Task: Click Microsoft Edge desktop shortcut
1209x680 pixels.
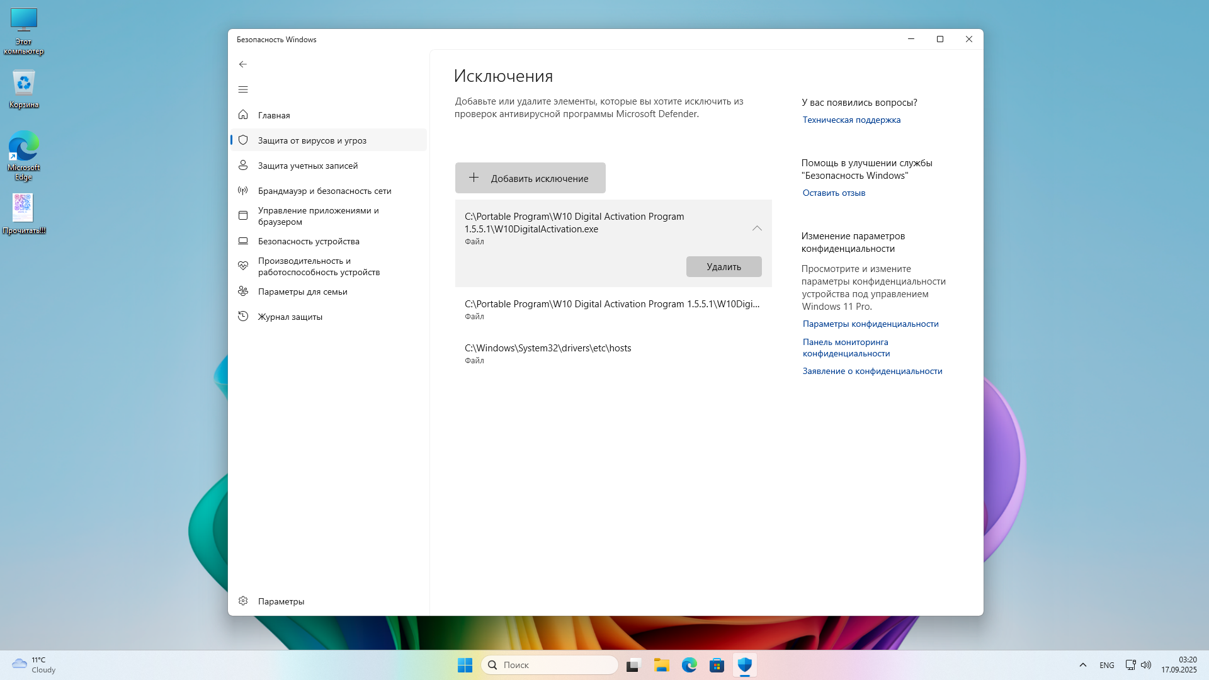Action: pos(24,156)
